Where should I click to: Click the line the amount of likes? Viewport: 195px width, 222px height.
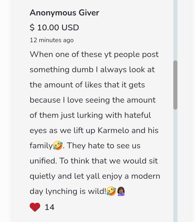tap(87, 85)
